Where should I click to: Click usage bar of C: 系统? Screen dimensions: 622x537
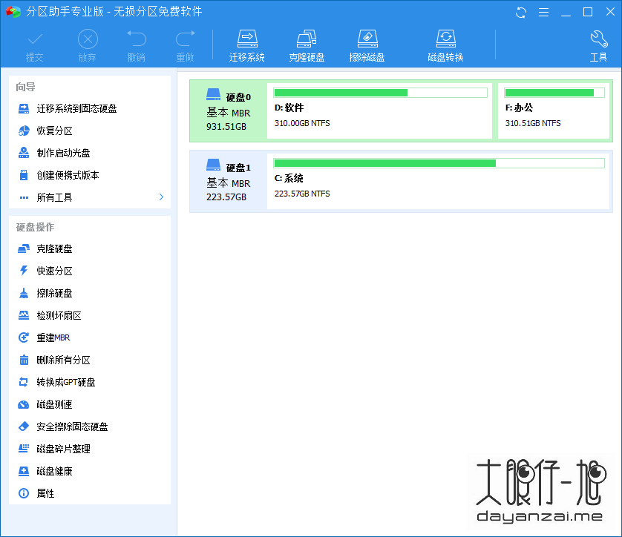[439, 163]
